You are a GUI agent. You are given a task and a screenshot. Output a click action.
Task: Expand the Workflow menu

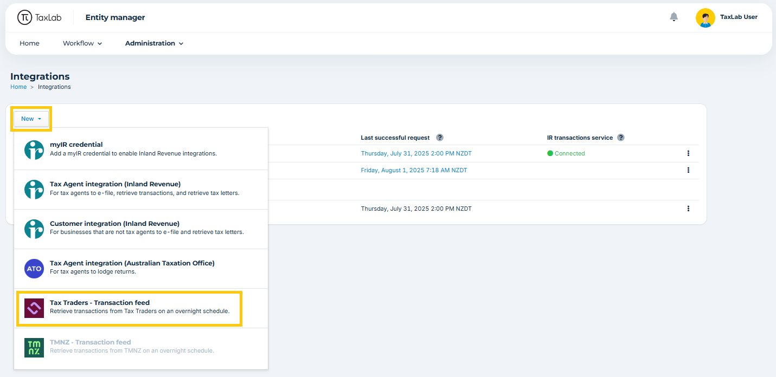coord(82,43)
